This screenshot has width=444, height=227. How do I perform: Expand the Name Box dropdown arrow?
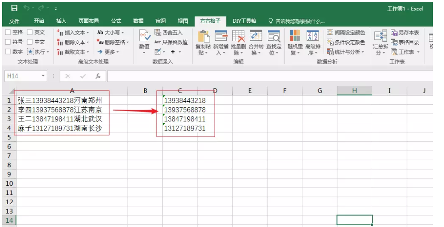point(43,76)
